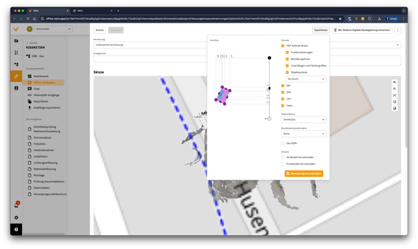Open the folder icon in left rail
Viewport: 418px width, 249px height.
click(x=16, y=41)
